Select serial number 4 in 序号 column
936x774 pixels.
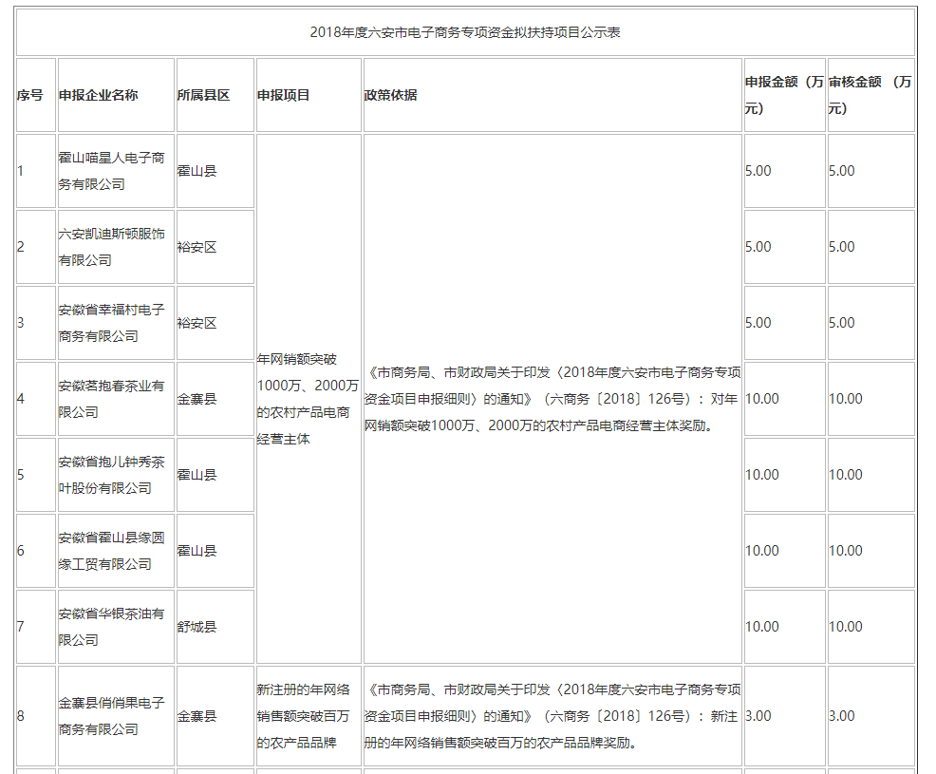click(20, 399)
